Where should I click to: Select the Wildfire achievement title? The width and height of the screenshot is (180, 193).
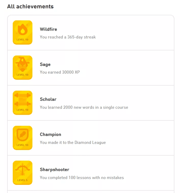[48, 29]
